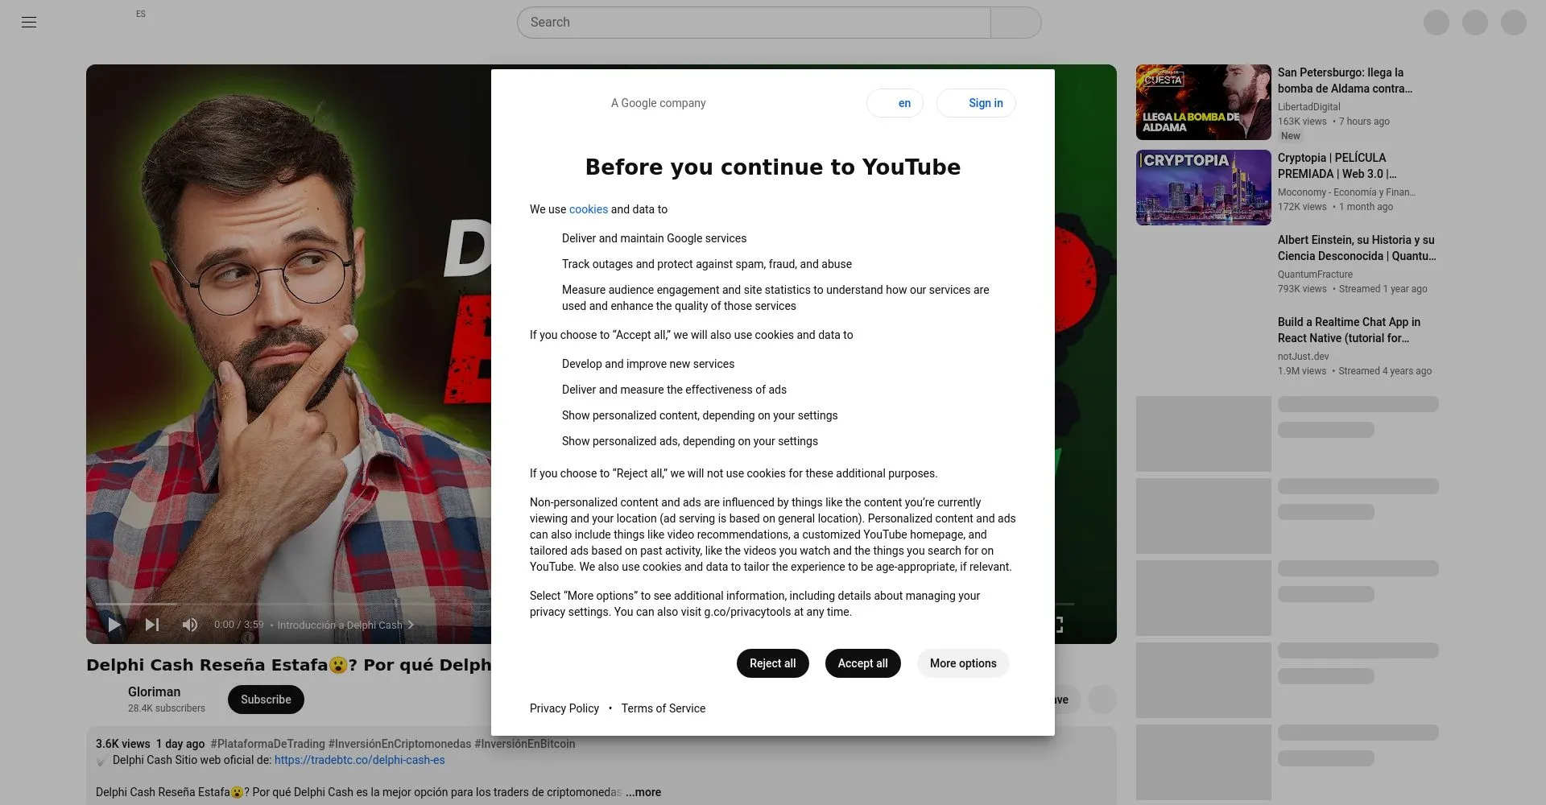This screenshot has width=1546, height=805.
Task: Click the QuantumFracture channel name
Action: click(x=1315, y=275)
